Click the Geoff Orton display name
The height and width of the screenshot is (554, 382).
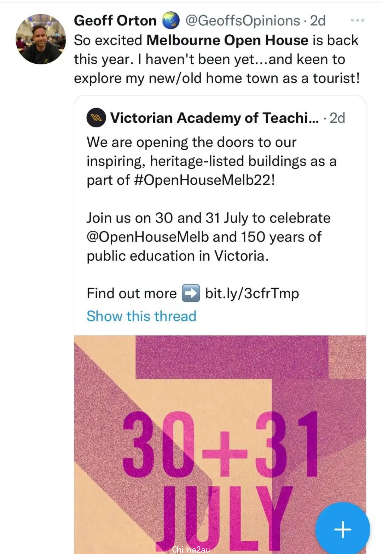(115, 21)
